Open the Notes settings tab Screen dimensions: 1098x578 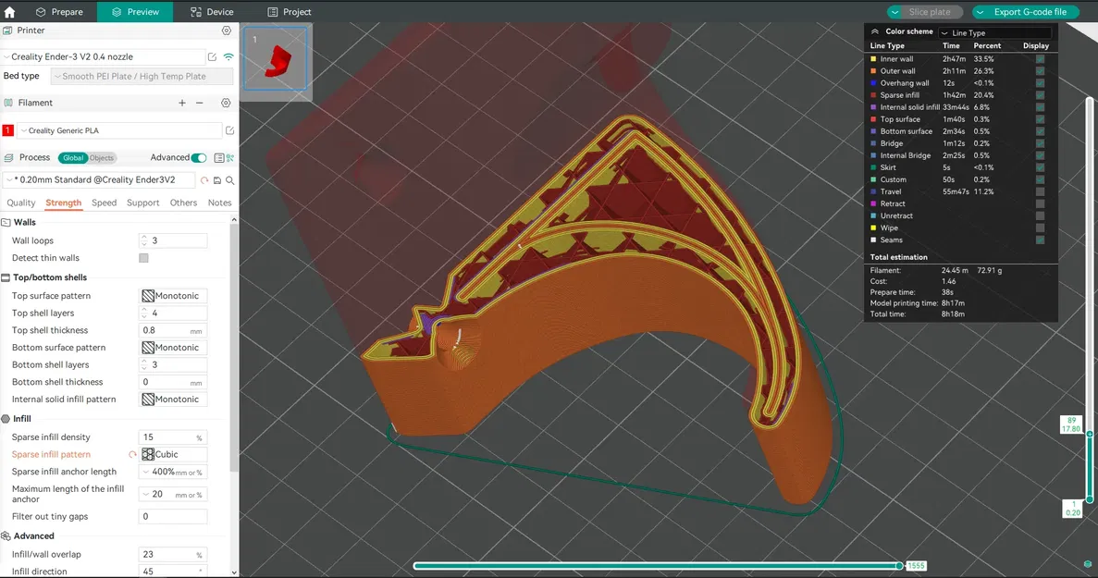[220, 203]
